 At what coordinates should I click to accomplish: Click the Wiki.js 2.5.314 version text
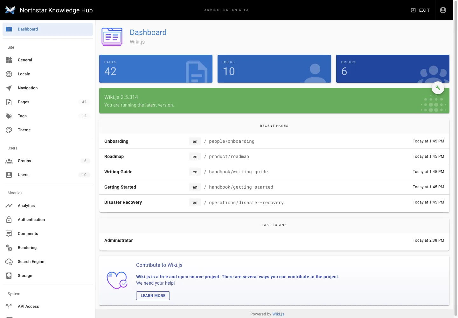(121, 97)
